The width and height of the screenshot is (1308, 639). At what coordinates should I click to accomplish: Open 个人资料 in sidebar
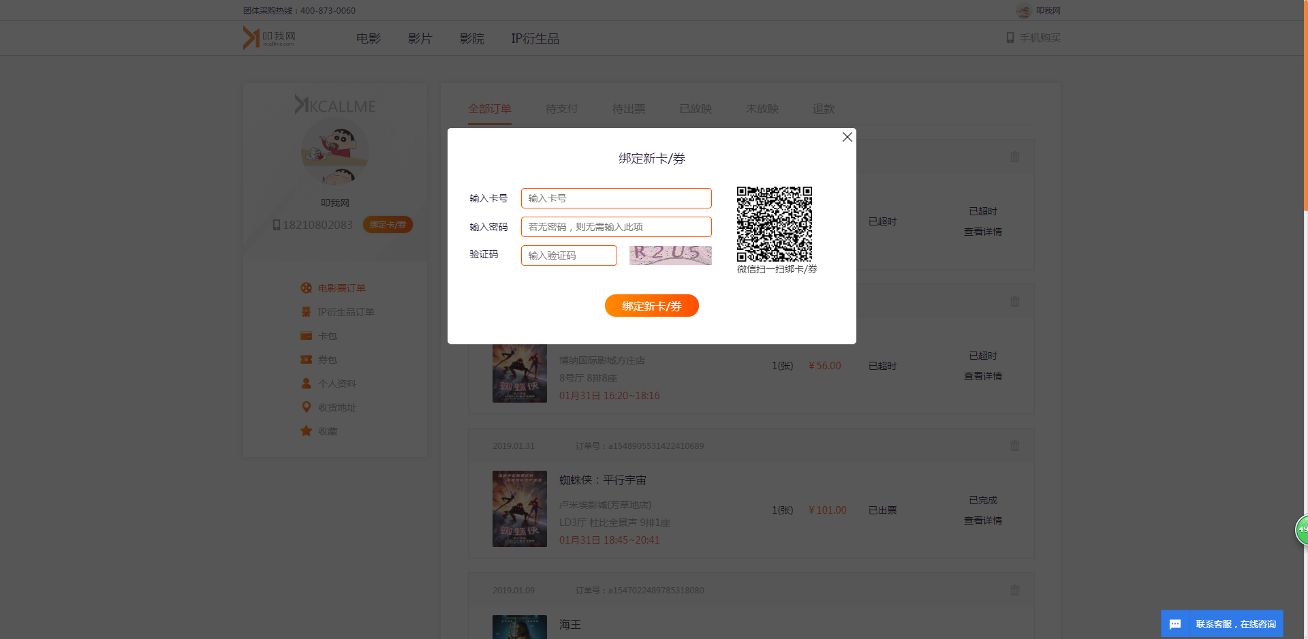coord(337,384)
